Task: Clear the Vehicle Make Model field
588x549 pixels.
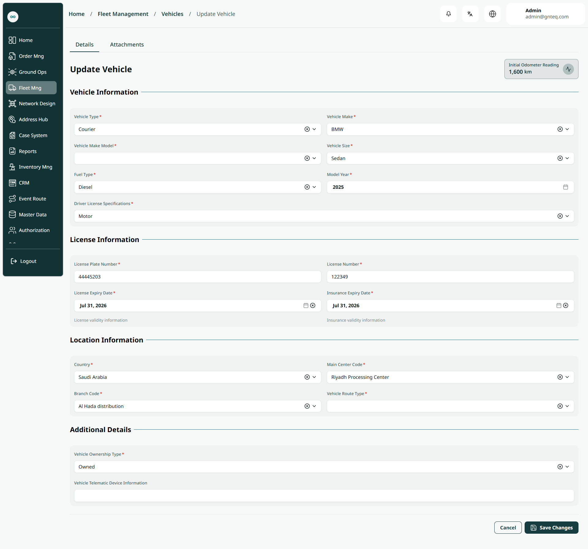Action: 307,158
